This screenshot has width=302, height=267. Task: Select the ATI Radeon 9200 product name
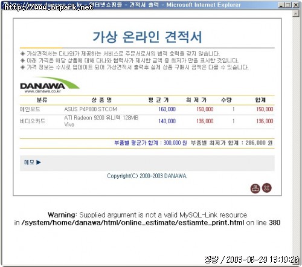tap(101, 121)
